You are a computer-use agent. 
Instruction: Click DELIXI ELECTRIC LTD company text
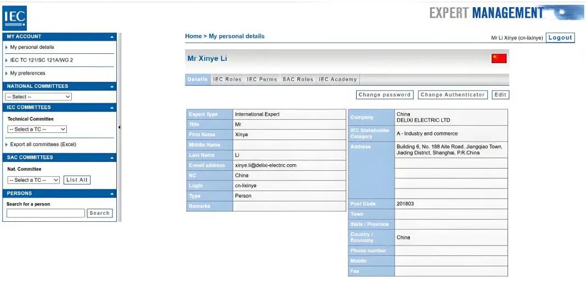(424, 120)
